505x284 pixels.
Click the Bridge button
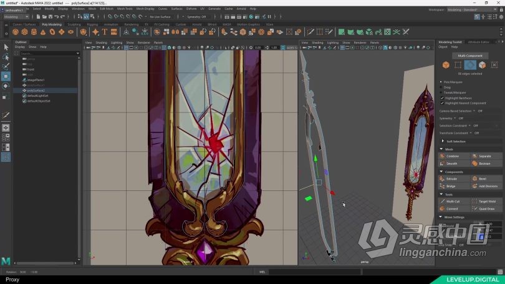coord(454,186)
